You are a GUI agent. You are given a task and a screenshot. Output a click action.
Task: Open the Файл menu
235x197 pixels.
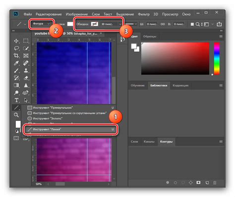pyautogui.click(x=28, y=14)
